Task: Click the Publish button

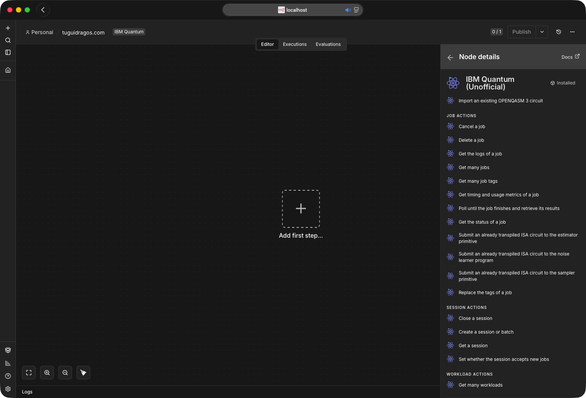Action: [522, 32]
